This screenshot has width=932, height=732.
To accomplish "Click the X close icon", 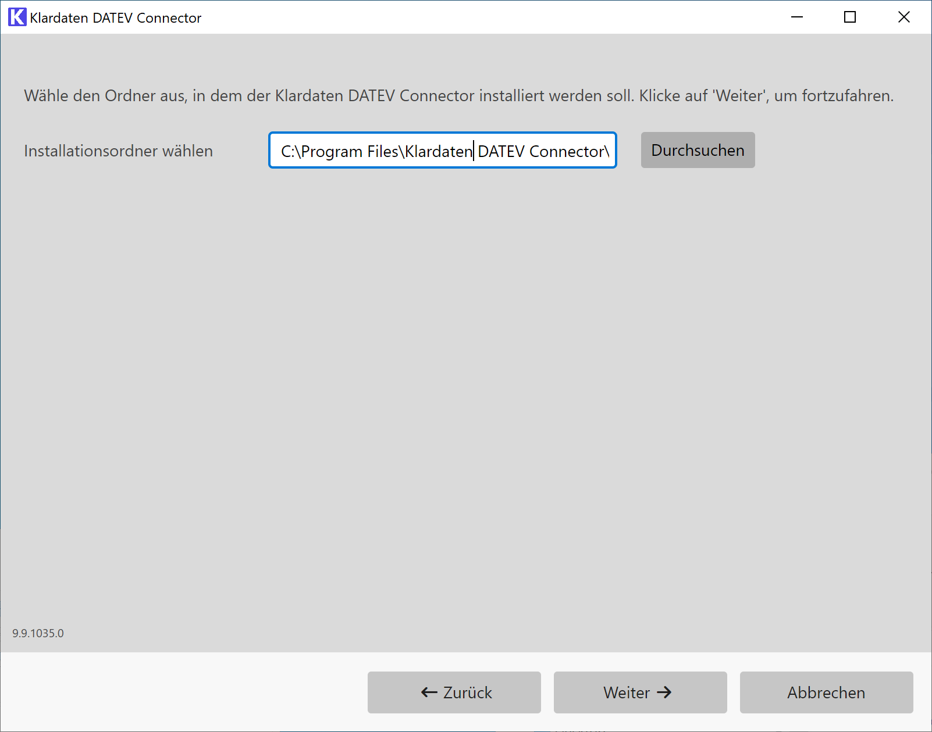I will (x=903, y=17).
